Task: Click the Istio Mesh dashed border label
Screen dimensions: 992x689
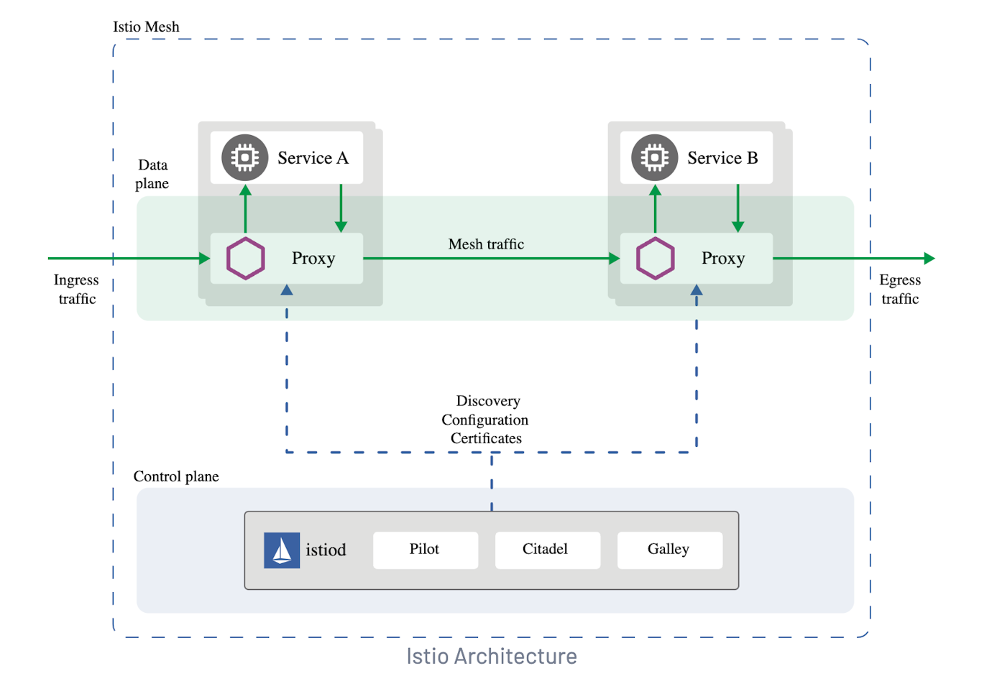Action: coord(144,27)
